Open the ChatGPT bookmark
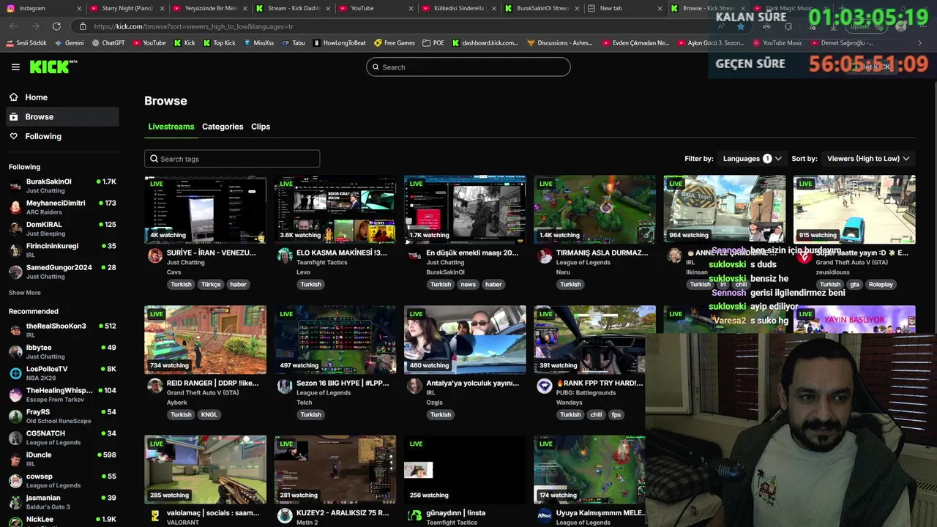The height and width of the screenshot is (527, 937). (109, 43)
